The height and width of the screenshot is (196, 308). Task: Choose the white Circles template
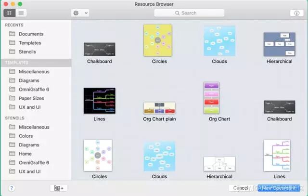[98, 156]
